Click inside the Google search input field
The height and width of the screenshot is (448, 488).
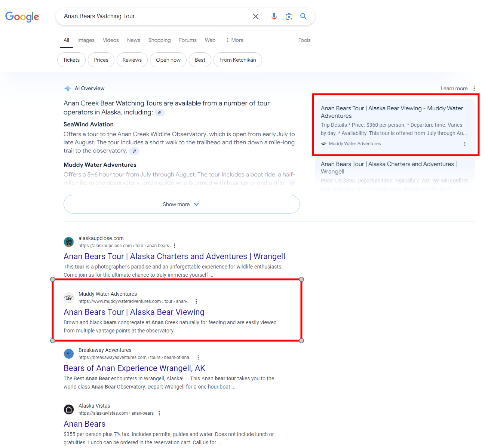tap(155, 16)
